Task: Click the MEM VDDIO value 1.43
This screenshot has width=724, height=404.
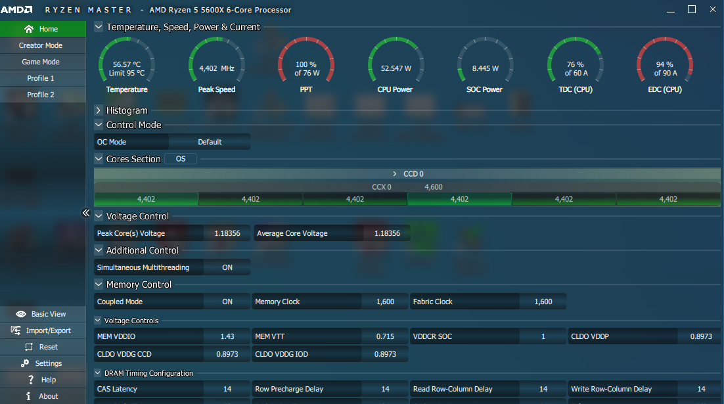Action: pyautogui.click(x=227, y=336)
